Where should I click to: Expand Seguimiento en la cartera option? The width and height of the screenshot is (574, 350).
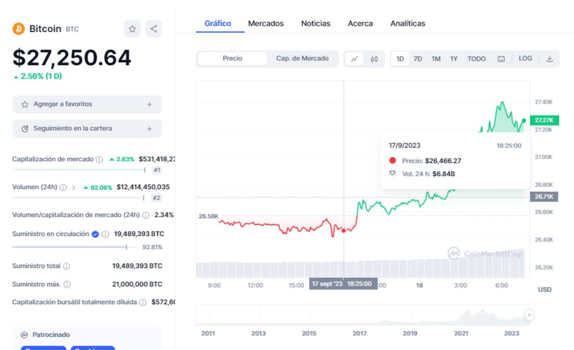click(x=149, y=128)
